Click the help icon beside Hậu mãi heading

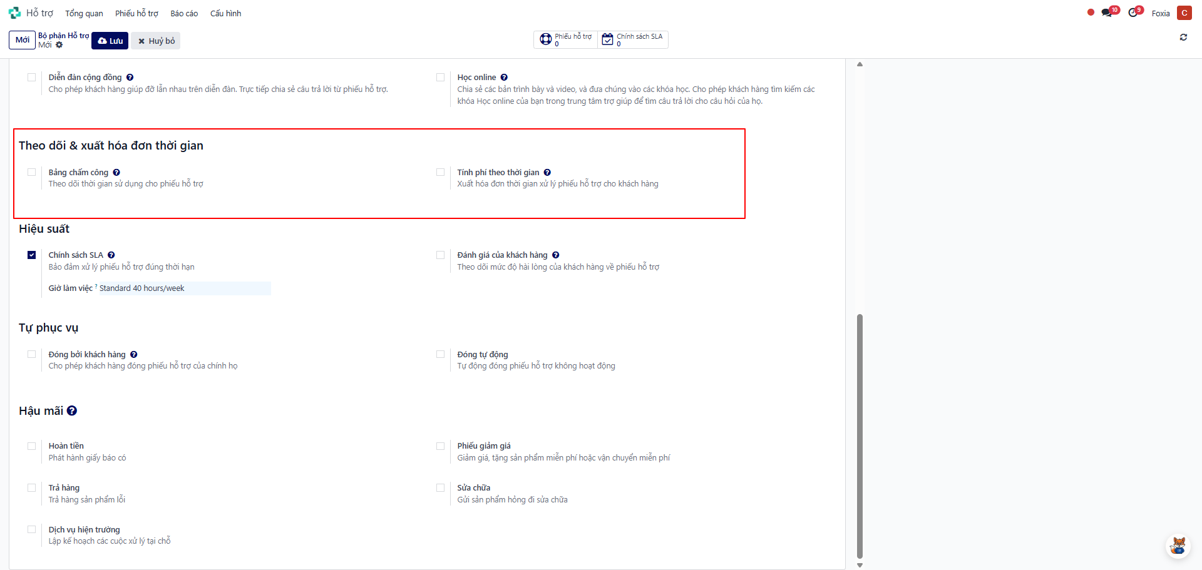72,411
